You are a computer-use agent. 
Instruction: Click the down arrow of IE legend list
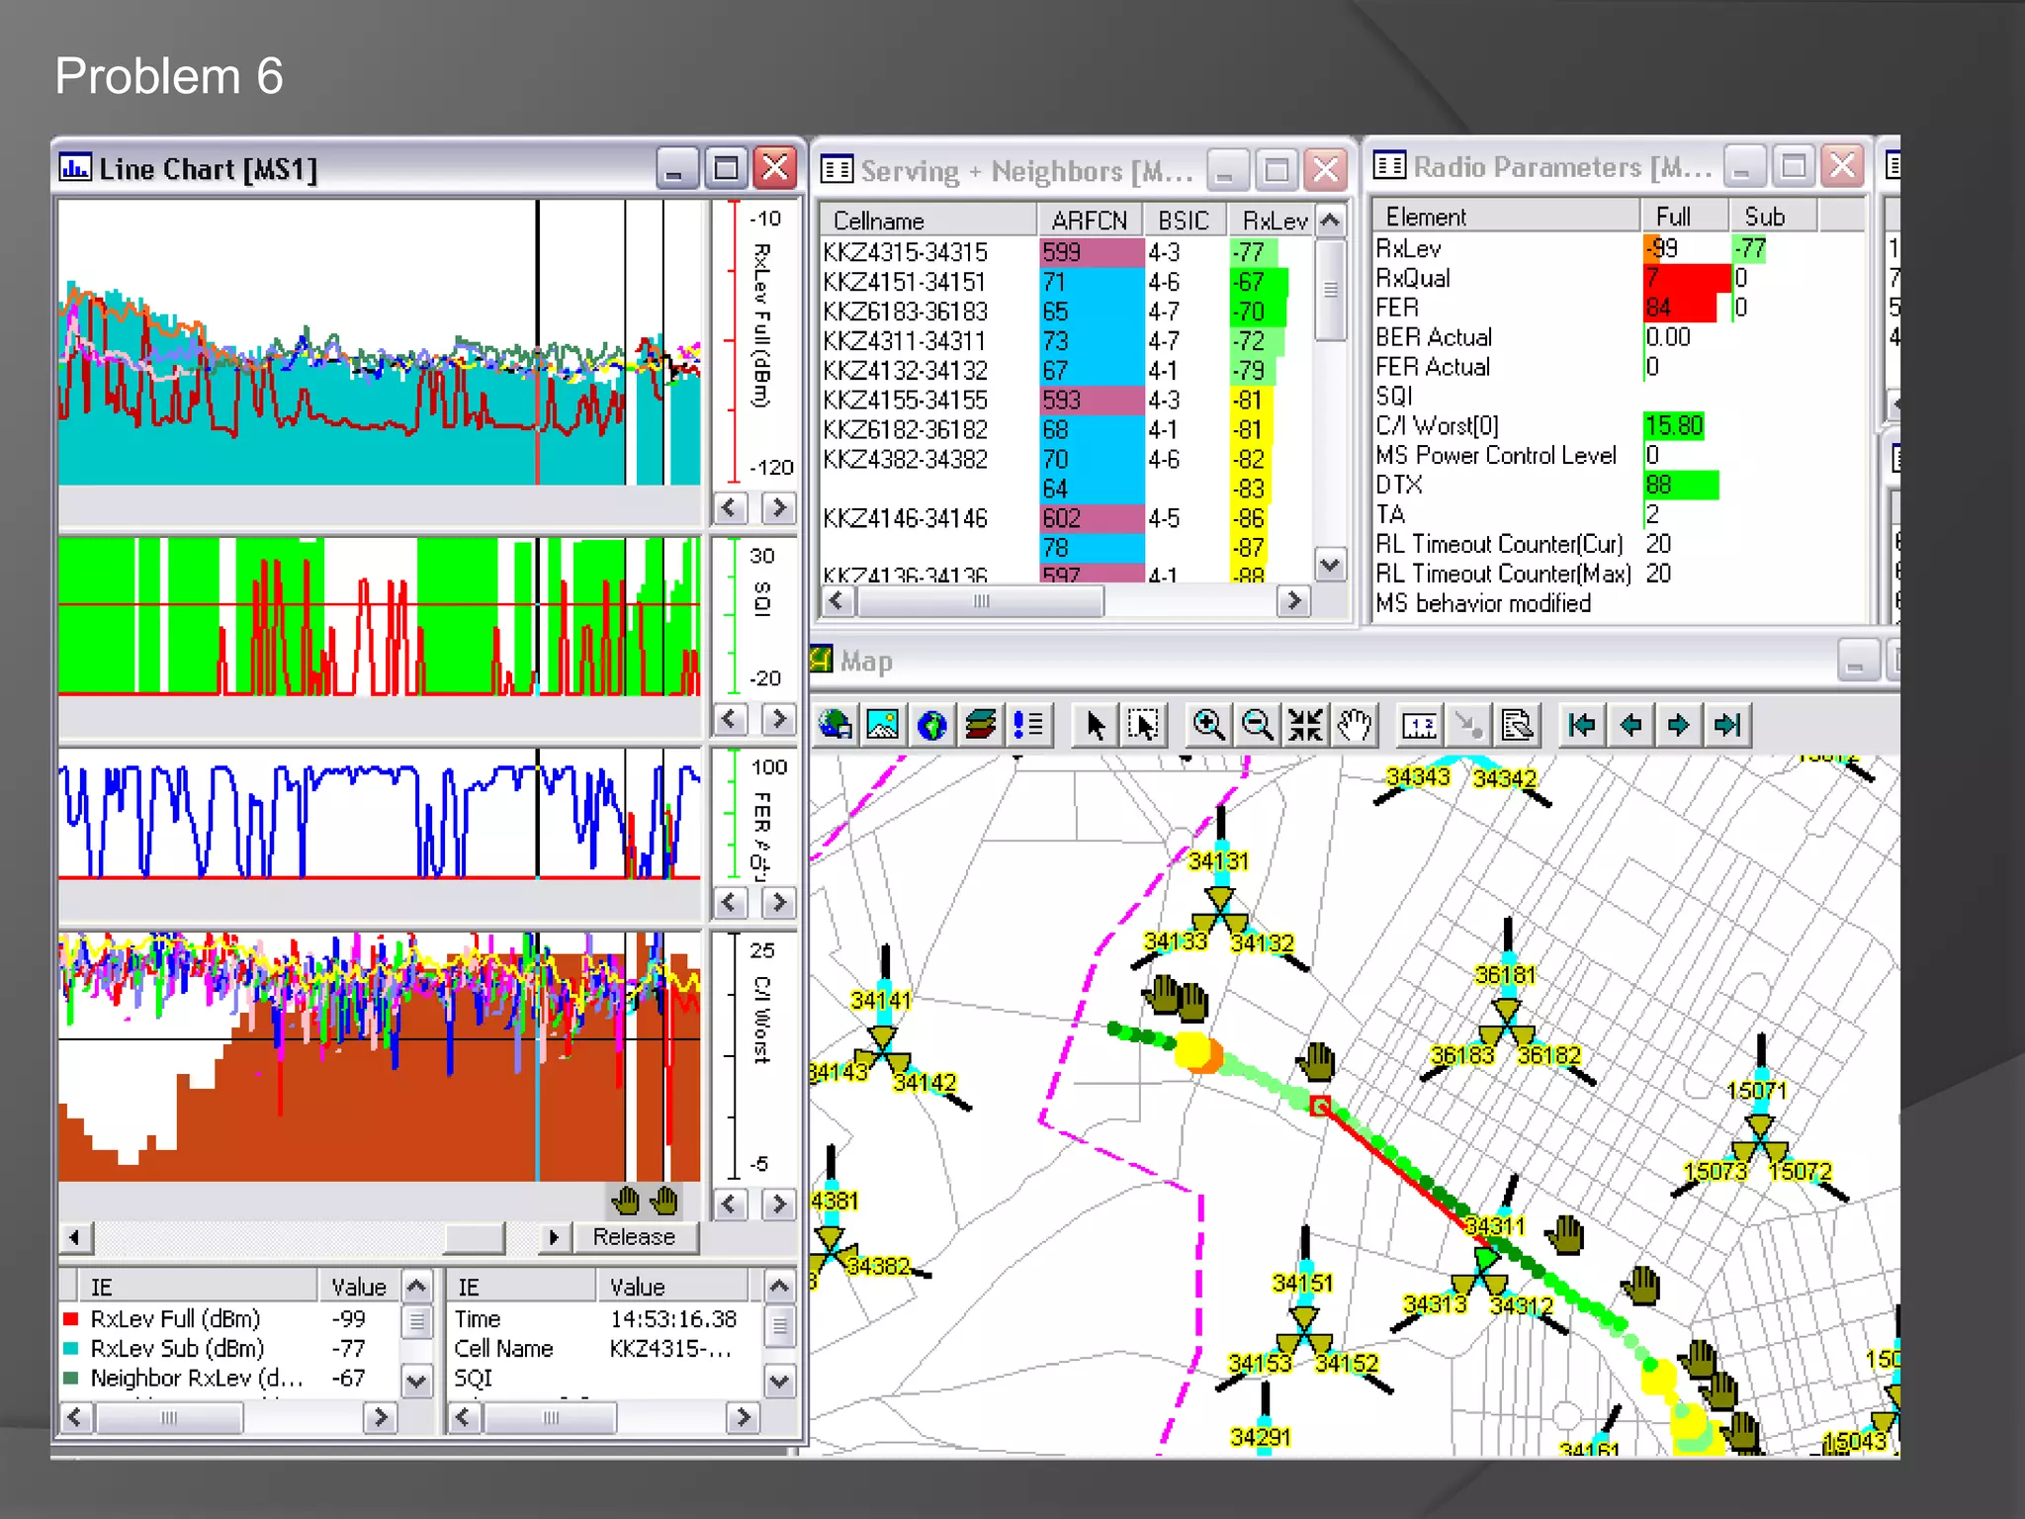(416, 1381)
